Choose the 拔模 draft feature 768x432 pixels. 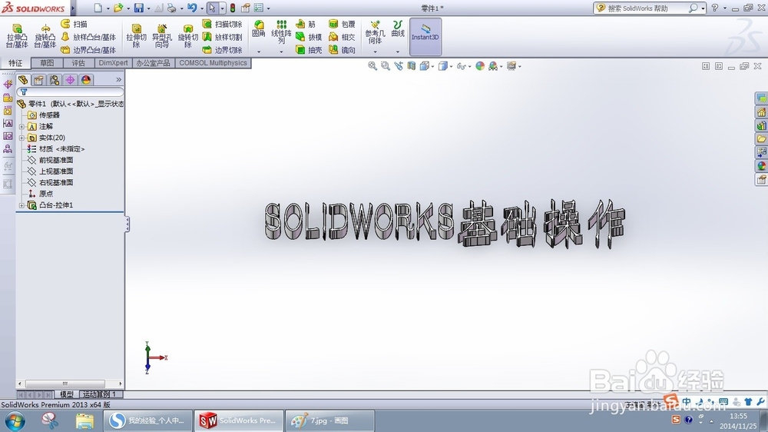pos(309,37)
